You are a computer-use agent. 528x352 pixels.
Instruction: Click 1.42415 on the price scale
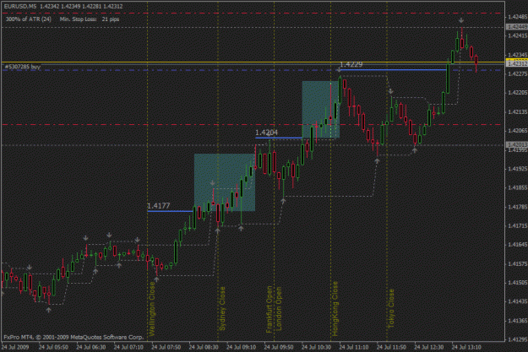click(x=518, y=35)
